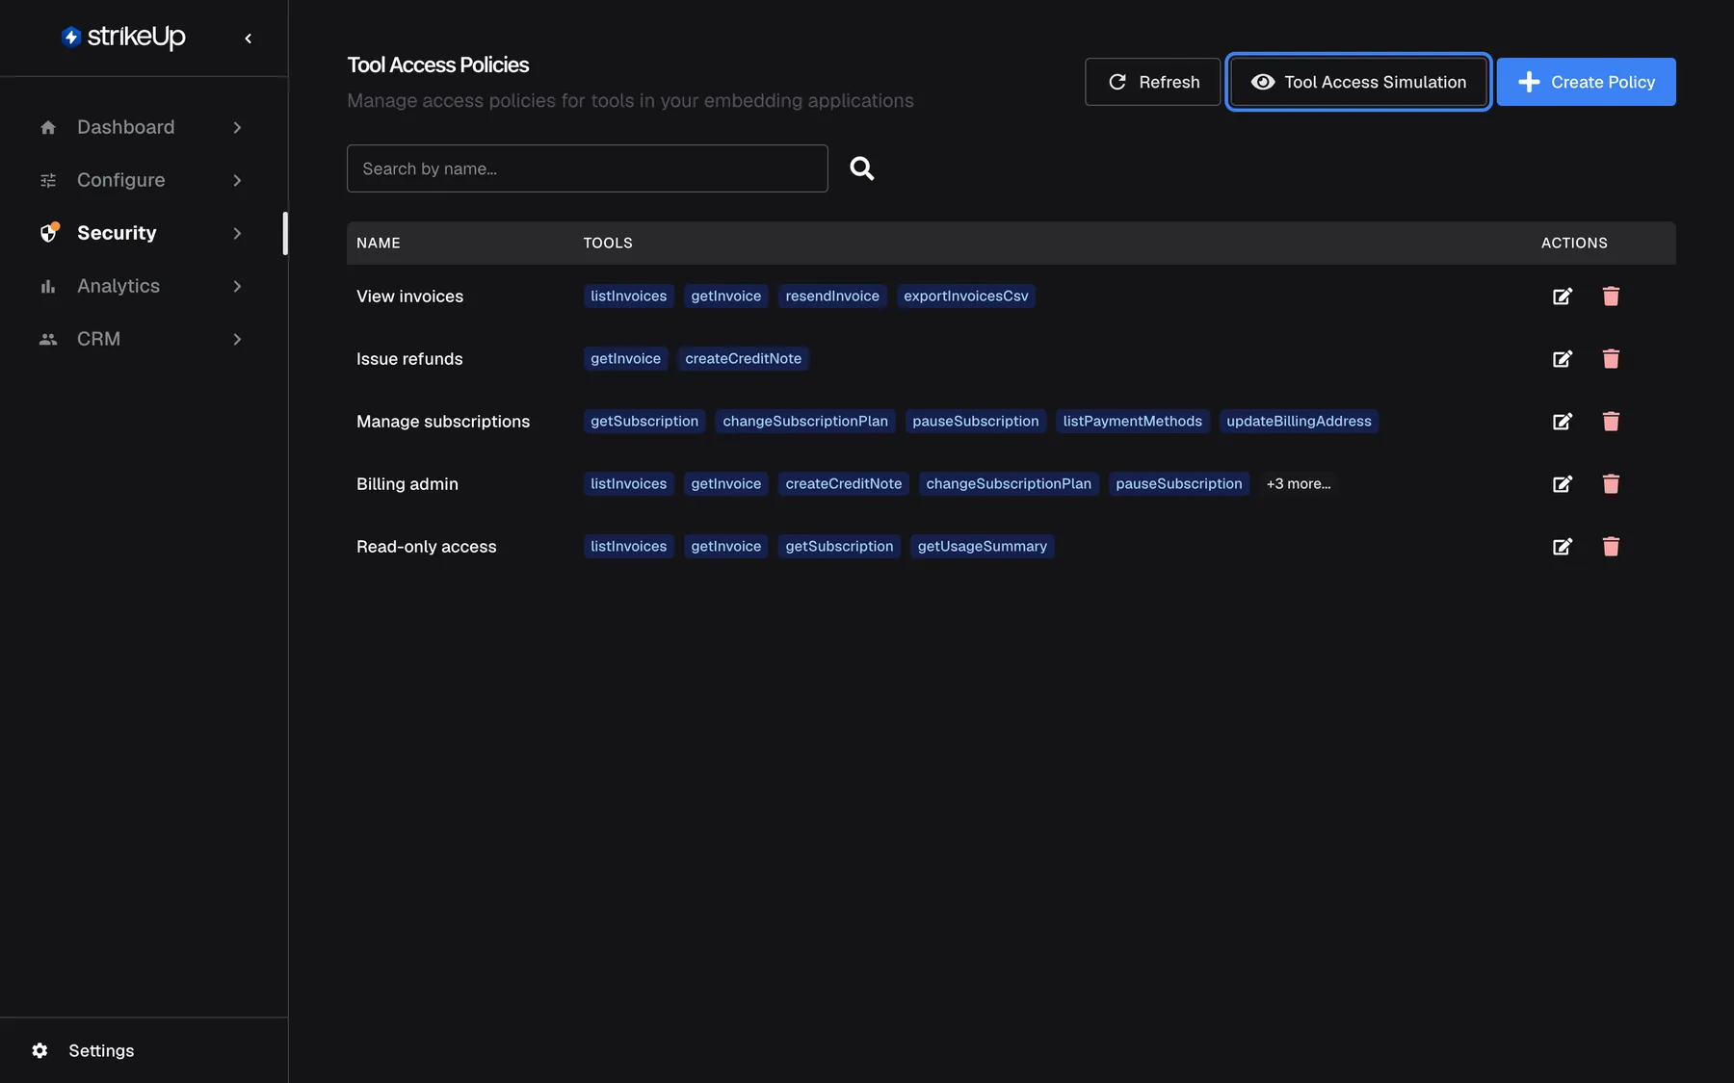Select the Read-only access policy name
Viewport: 1734px width, 1083px height.
(x=426, y=547)
